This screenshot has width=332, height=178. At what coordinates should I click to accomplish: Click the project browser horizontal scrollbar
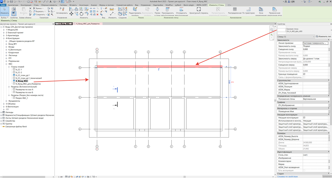pos(23,177)
